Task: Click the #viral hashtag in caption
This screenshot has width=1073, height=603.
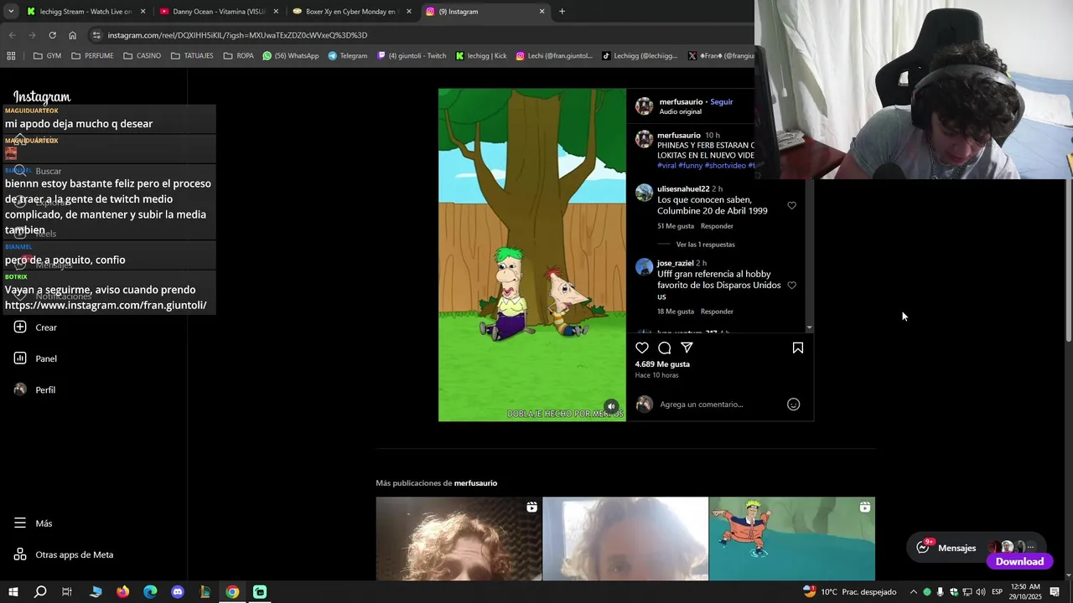Action: [x=666, y=166]
